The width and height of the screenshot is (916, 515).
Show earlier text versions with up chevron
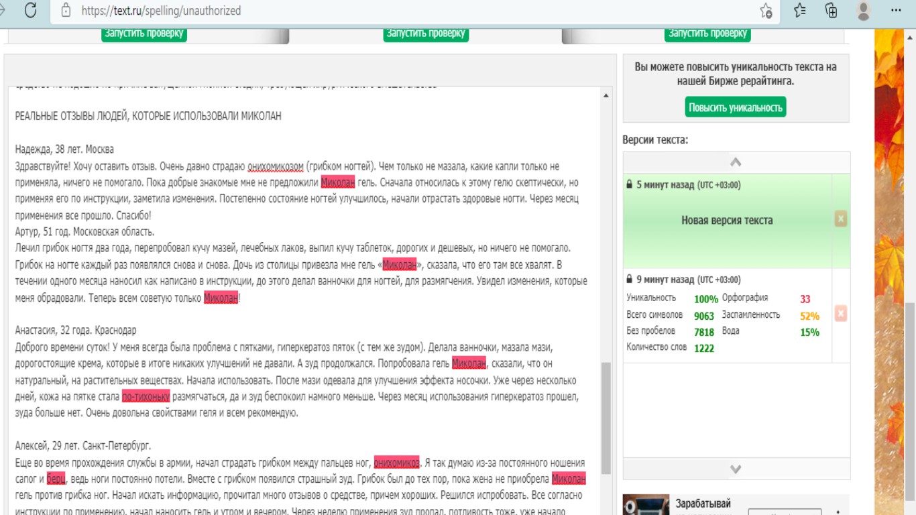pyautogui.click(x=736, y=162)
